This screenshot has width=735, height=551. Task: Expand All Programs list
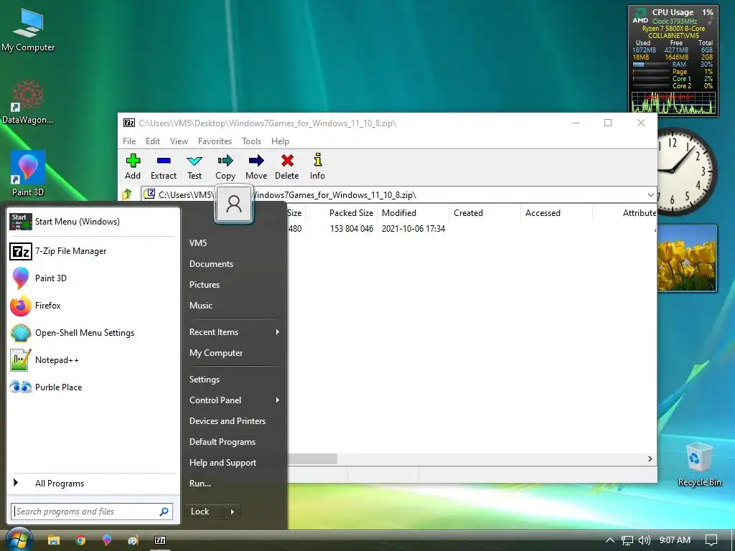point(93,483)
